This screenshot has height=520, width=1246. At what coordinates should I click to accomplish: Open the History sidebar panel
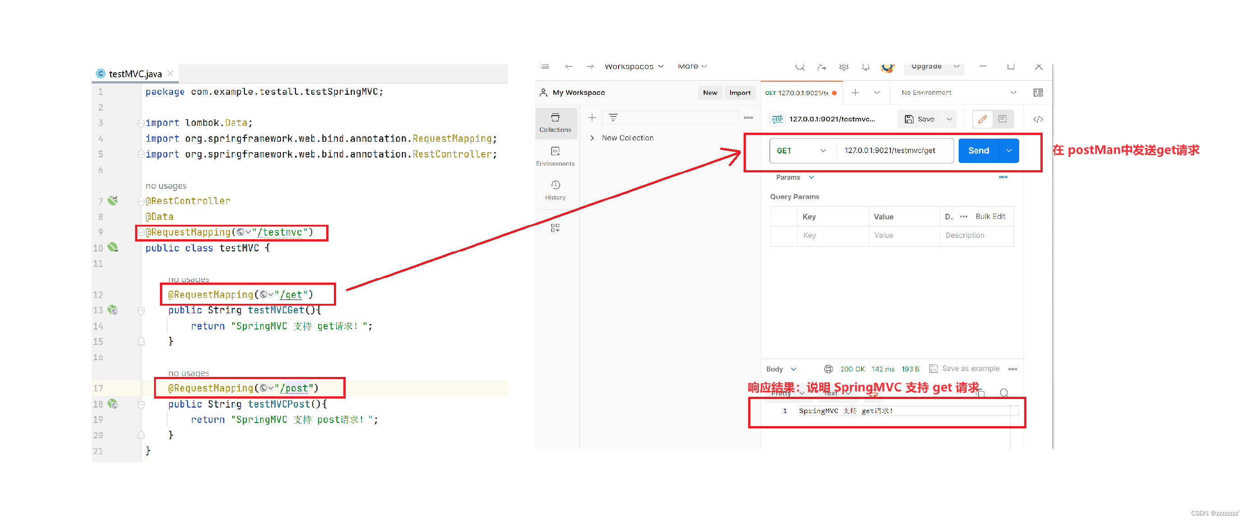pyautogui.click(x=555, y=190)
